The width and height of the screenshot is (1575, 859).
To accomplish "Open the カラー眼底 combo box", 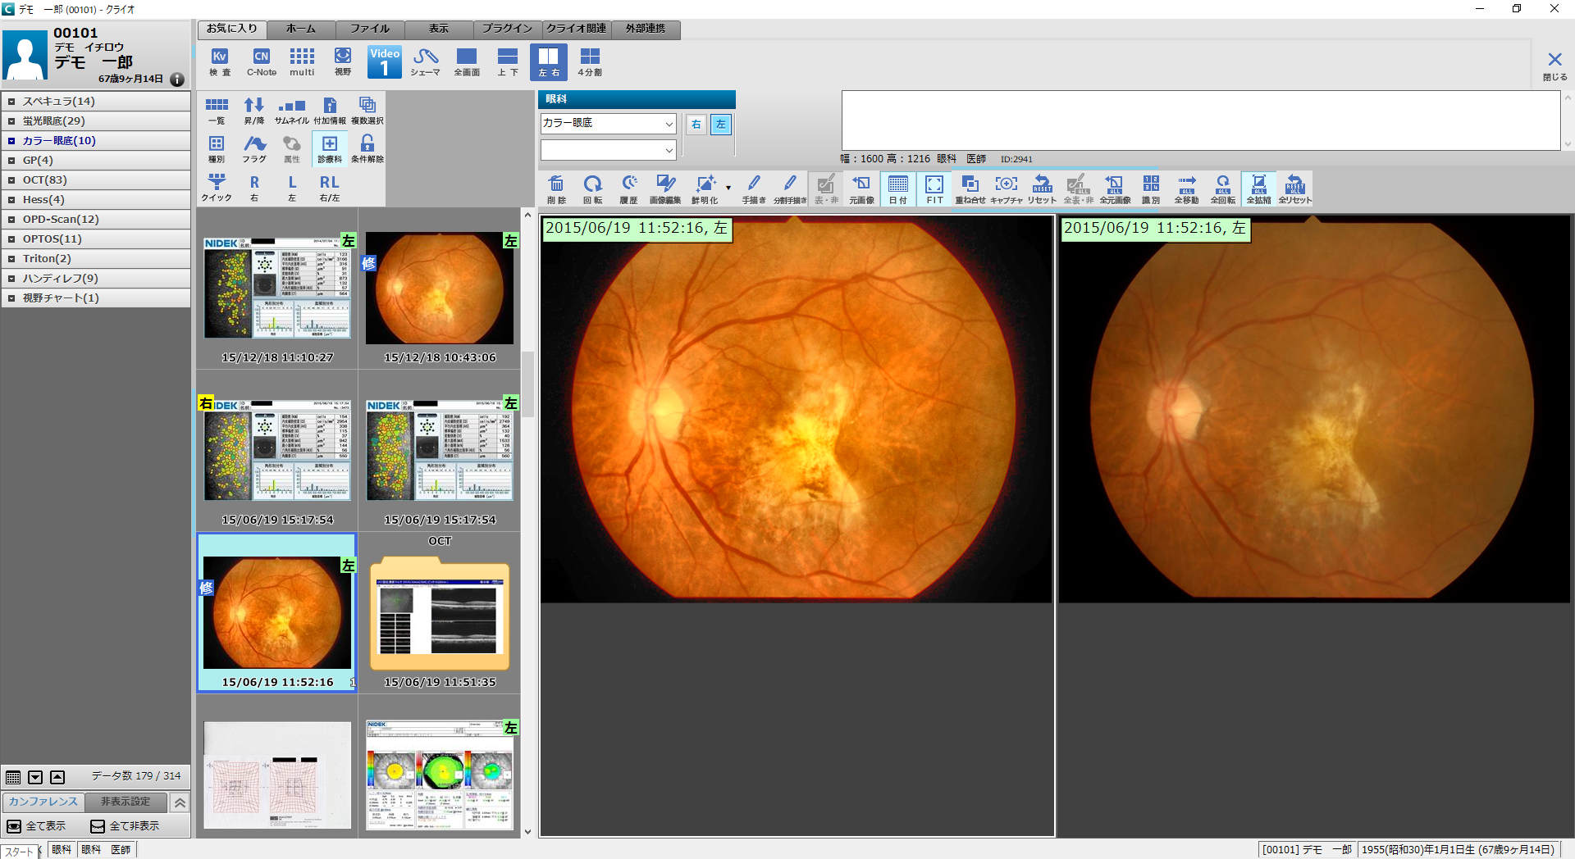I will [x=608, y=124].
